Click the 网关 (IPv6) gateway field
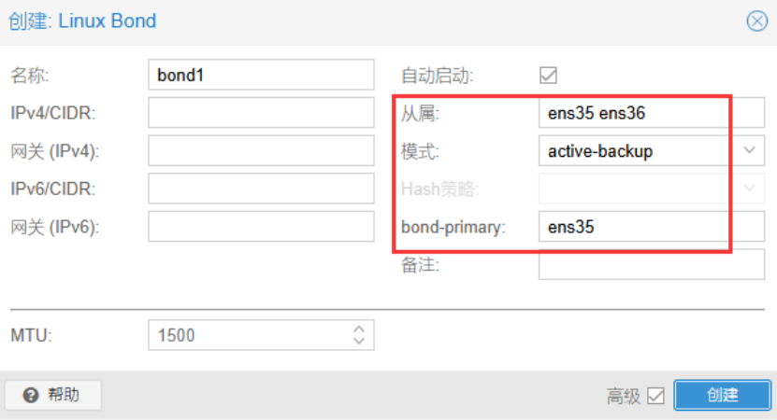 coord(261,226)
